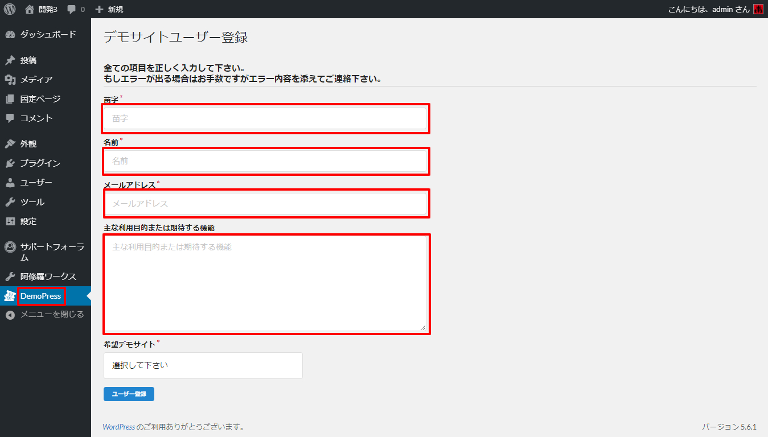Click the コメント speech bubble icon

tap(10, 118)
